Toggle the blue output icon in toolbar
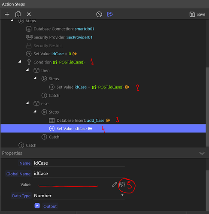This screenshot has height=214, width=209. tap(110, 14)
